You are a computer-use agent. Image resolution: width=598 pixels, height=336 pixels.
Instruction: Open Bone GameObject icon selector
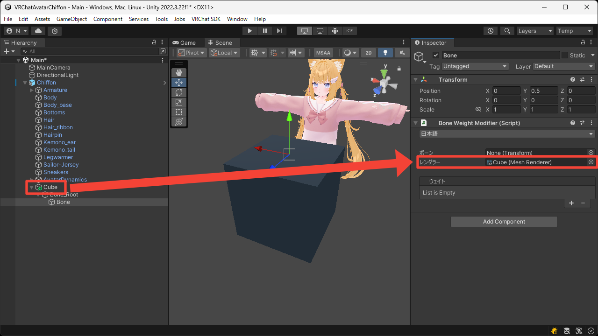[x=420, y=58]
